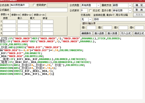Toggle the 云公式 checkbox
The image size is (145, 103).
[x=91, y=11]
